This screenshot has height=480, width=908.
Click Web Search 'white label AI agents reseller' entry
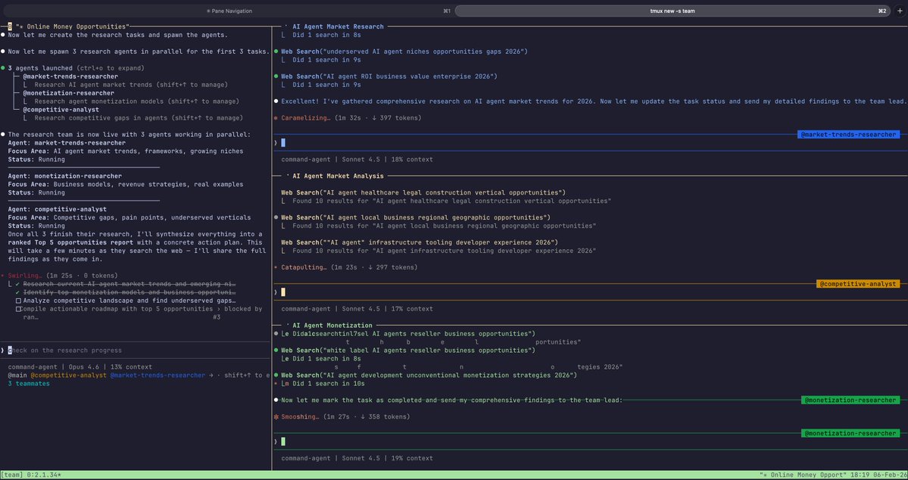[x=408, y=351]
